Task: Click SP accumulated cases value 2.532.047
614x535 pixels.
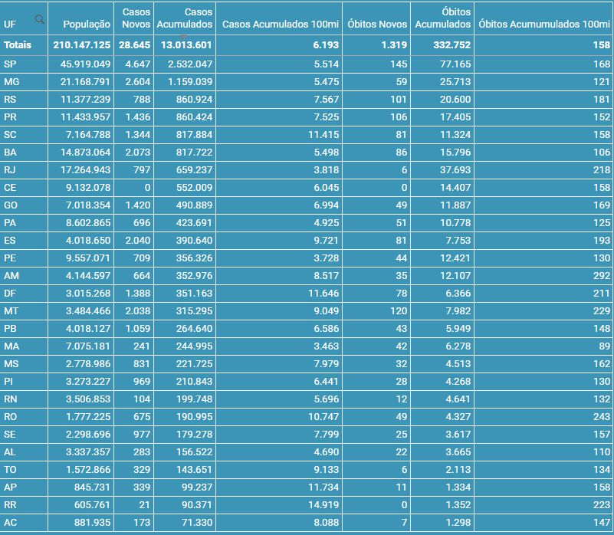Action: pos(186,64)
